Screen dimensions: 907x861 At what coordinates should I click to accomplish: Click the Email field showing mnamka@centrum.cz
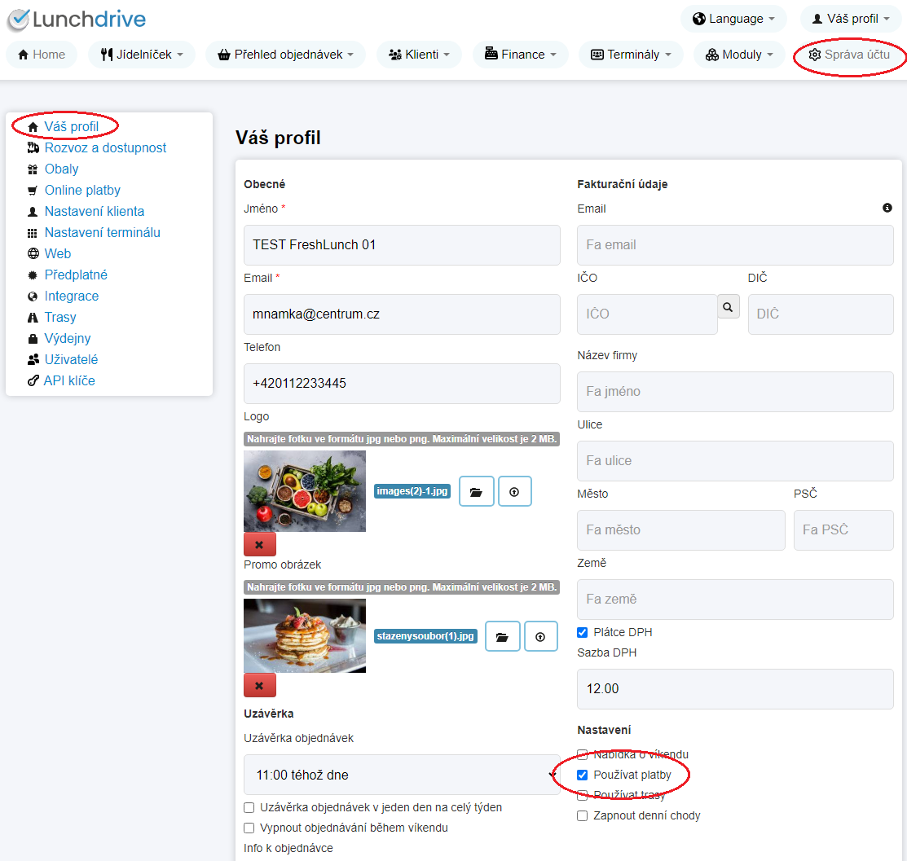pyautogui.click(x=402, y=314)
